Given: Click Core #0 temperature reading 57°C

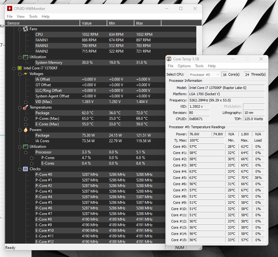Looking at the screenshot, I should (206, 147).
